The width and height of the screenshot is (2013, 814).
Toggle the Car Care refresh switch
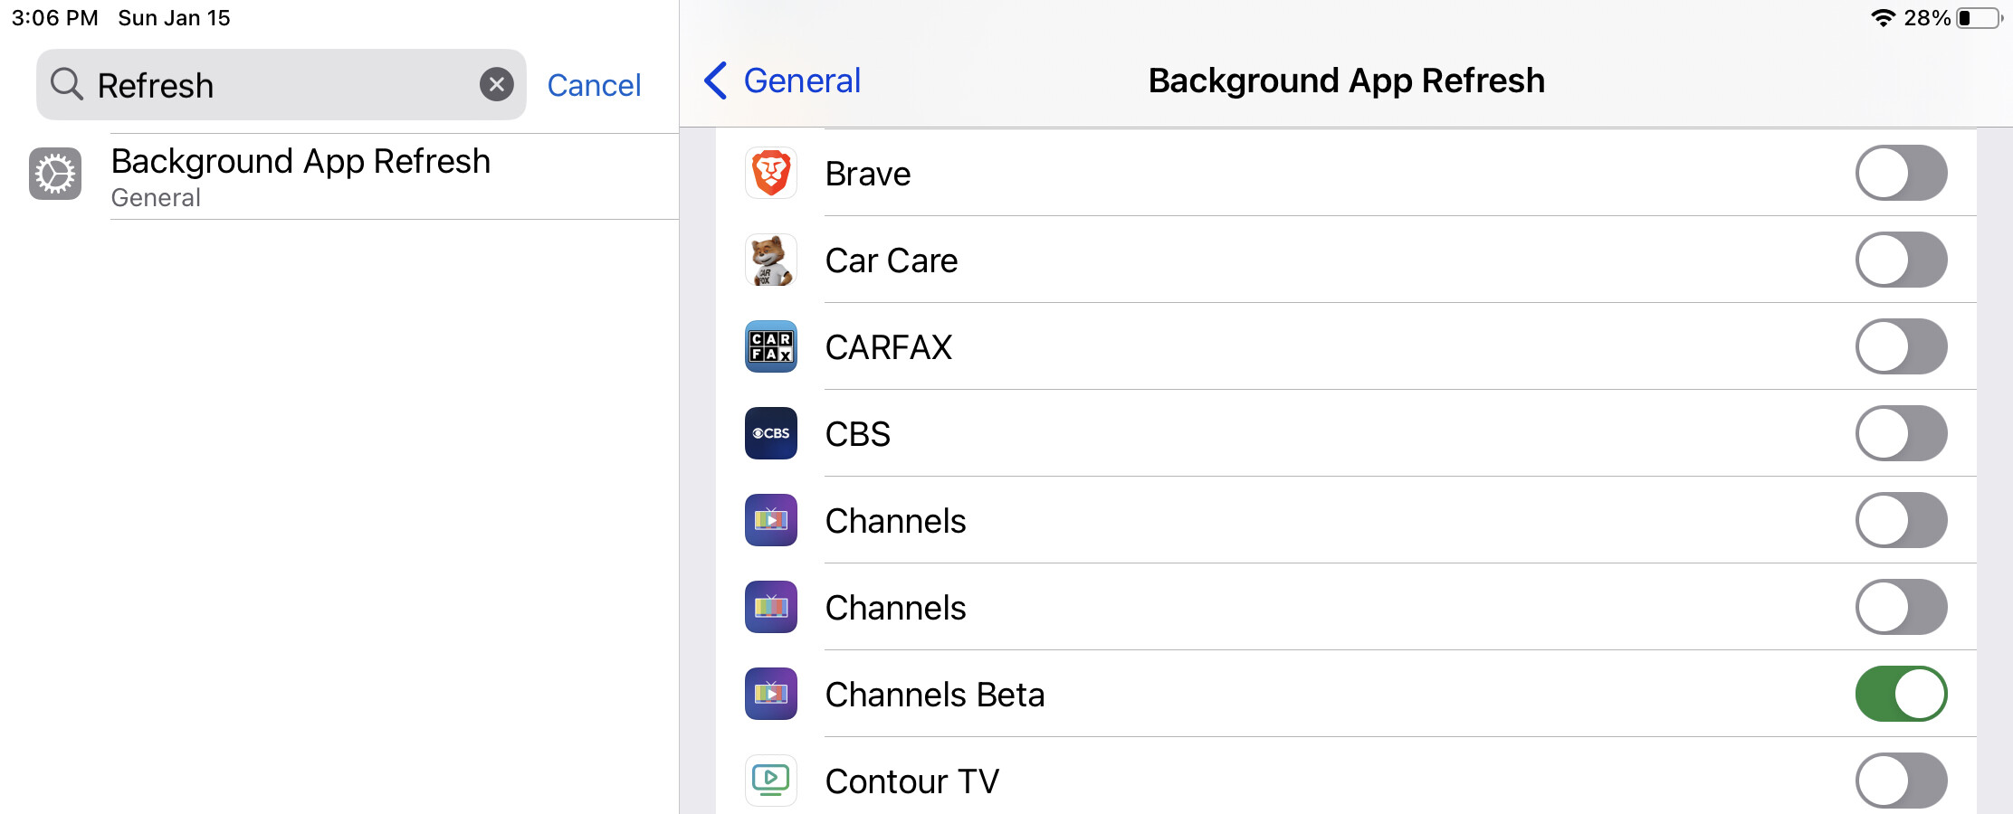point(1901,260)
